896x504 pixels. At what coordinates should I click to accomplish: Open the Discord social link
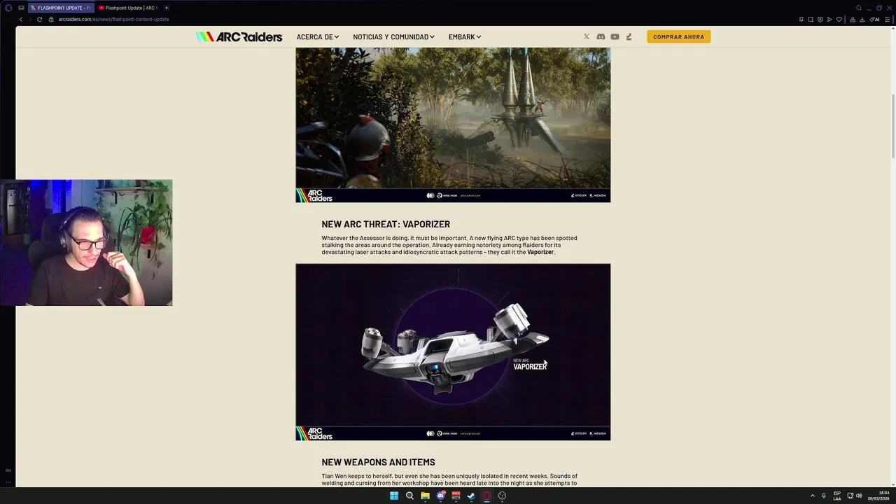pos(601,36)
